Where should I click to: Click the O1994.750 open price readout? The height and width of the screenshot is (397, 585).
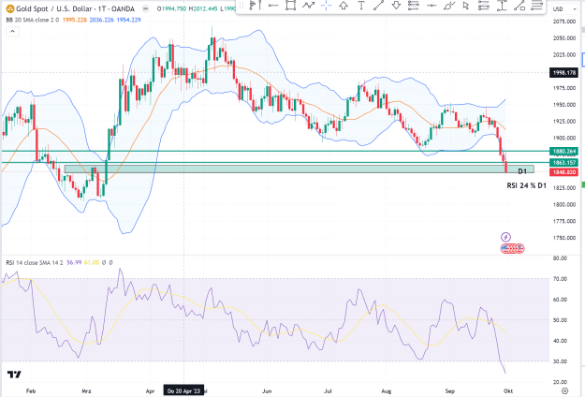click(x=171, y=8)
